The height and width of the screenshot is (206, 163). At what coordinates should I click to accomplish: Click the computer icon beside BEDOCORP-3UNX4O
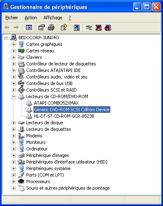13,38
